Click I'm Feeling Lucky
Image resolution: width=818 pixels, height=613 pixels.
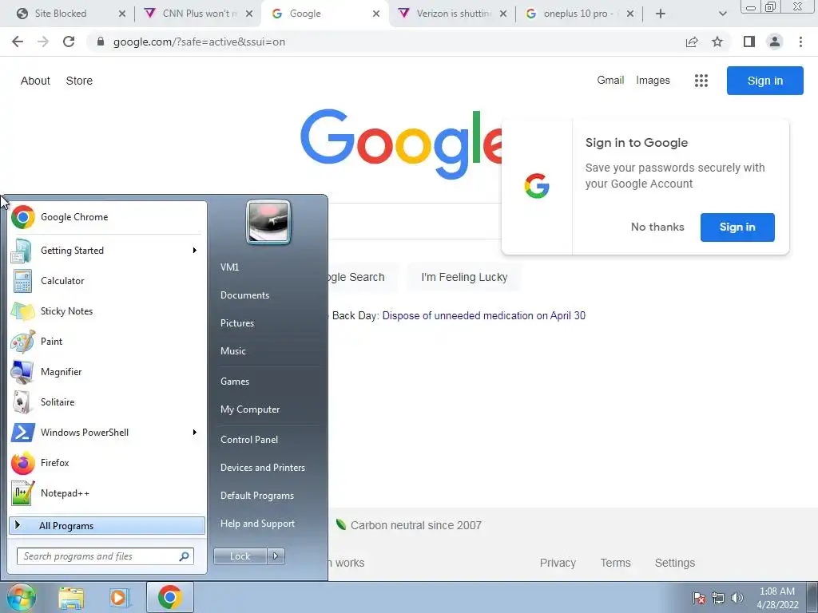(x=464, y=277)
